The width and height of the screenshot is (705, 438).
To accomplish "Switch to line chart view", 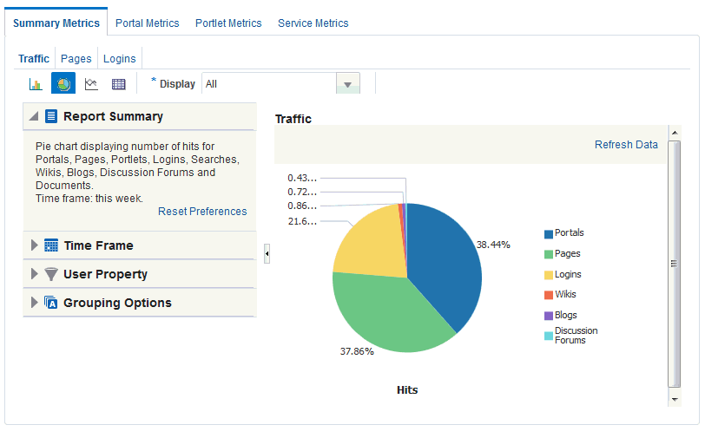I will [x=91, y=84].
